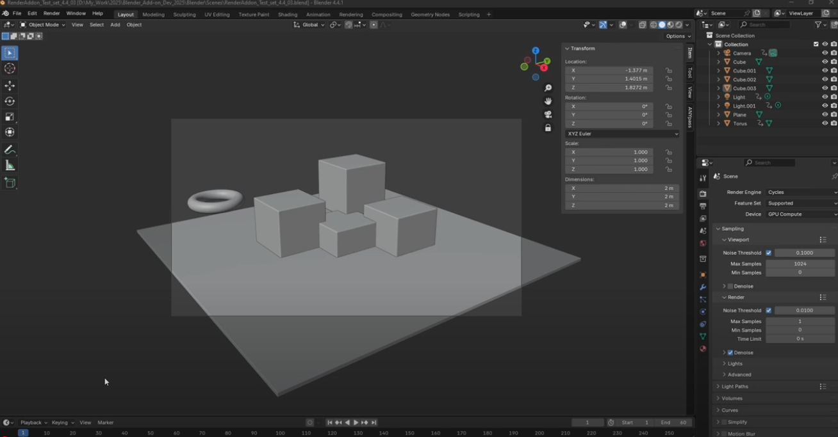The height and width of the screenshot is (437, 838).
Task: Open the Tool properties tab icon
Action: pyautogui.click(x=703, y=178)
